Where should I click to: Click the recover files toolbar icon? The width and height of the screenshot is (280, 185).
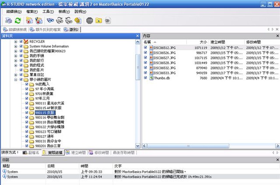click(x=29, y=20)
